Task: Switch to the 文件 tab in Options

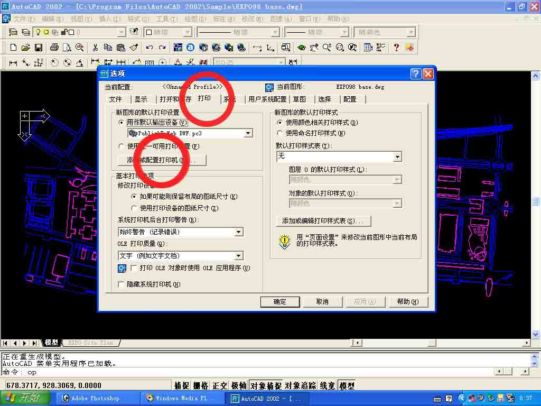Action: tap(116, 99)
